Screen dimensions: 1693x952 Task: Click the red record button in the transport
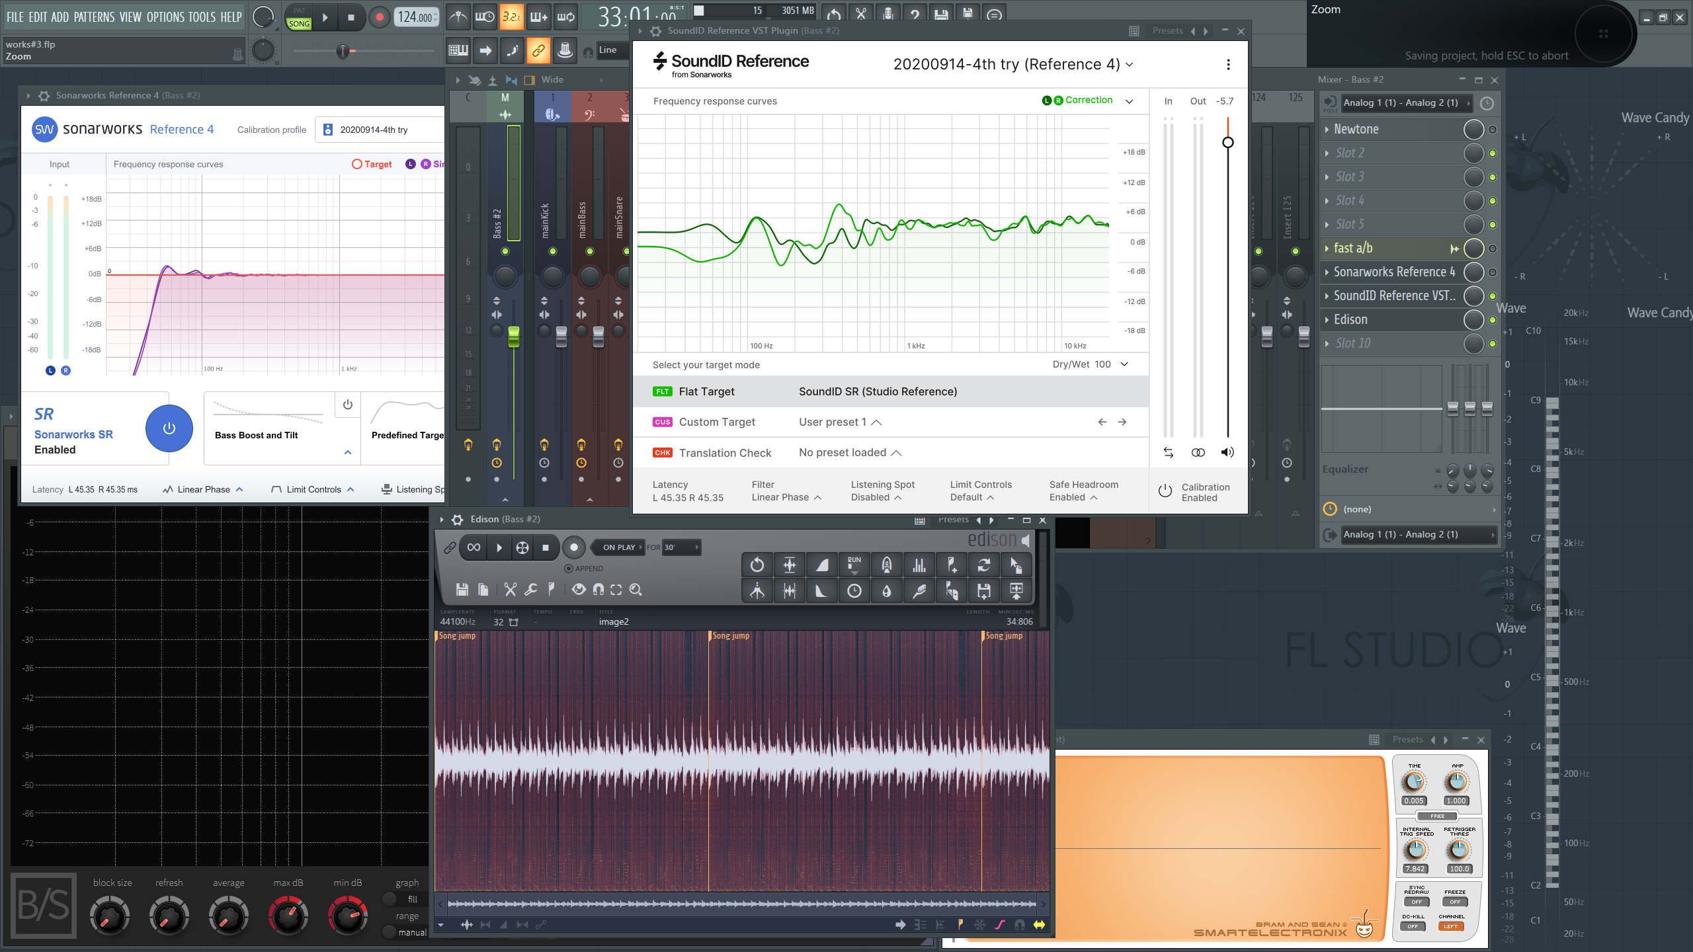(379, 18)
